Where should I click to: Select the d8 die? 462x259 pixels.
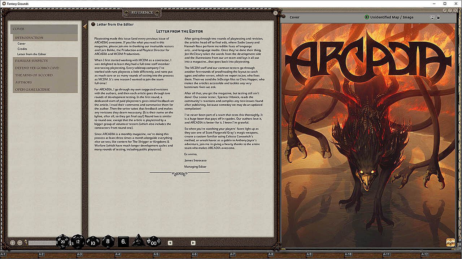pyautogui.click(x=108, y=241)
